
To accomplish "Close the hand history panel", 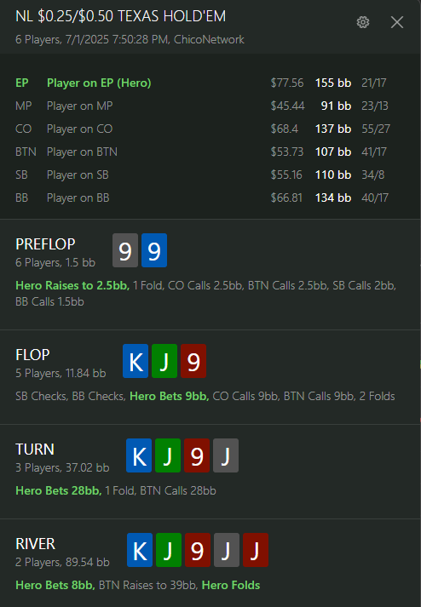I will point(397,22).
